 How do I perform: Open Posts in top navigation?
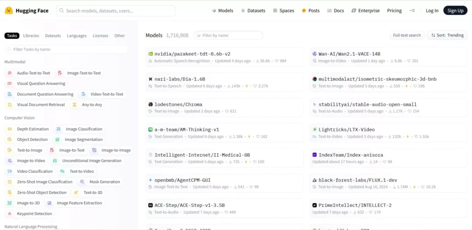311,11
